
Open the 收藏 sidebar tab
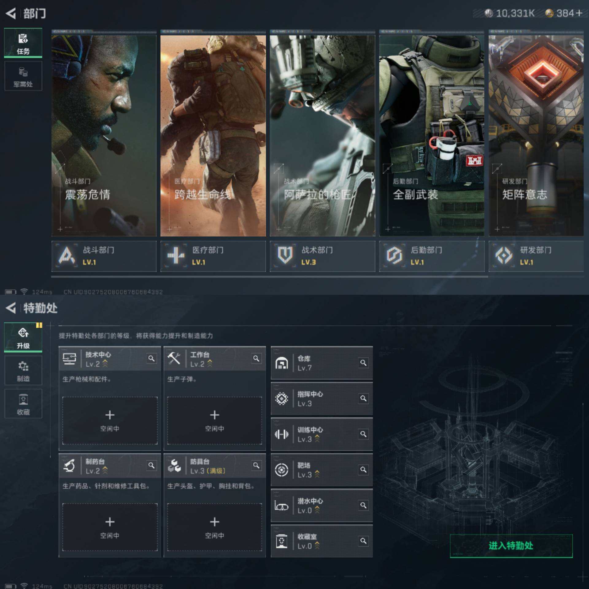(23, 404)
